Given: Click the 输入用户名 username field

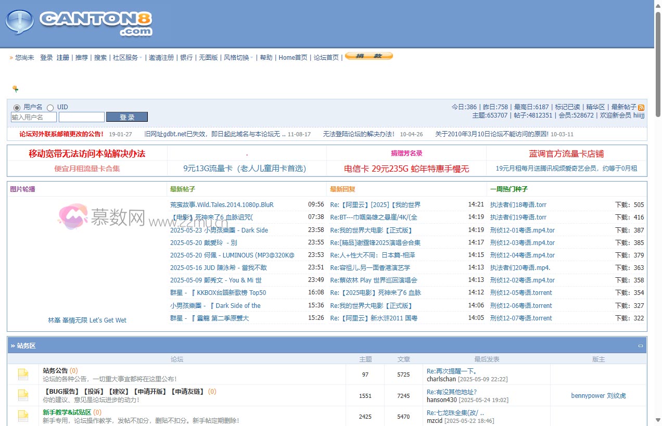Looking at the screenshot, I should [34, 117].
